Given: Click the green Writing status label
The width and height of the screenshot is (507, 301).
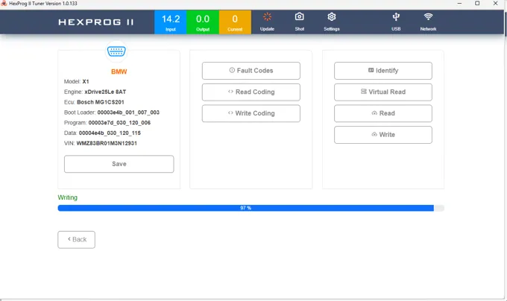Looking at the screenshot, I should [68, 197].
